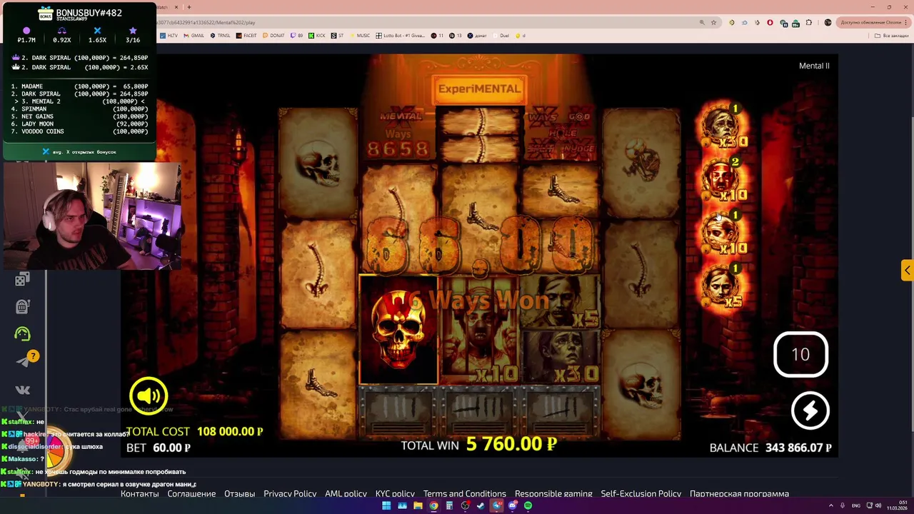Select the LADY MOON row in bonus list
This screenshot has width=914, height=514.
79,124
